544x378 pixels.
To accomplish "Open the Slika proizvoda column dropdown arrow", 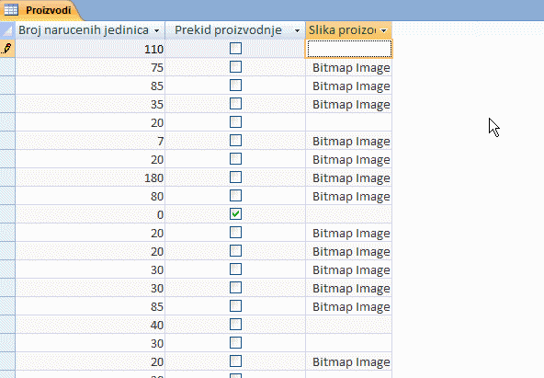I will pos(384,30).
